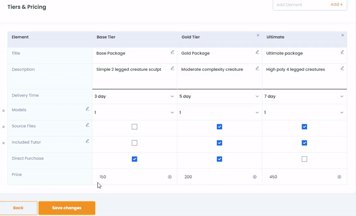Click Add + to add element
Image resolution: width=356 pixels, height=216 pixels.
pos(337,4)
